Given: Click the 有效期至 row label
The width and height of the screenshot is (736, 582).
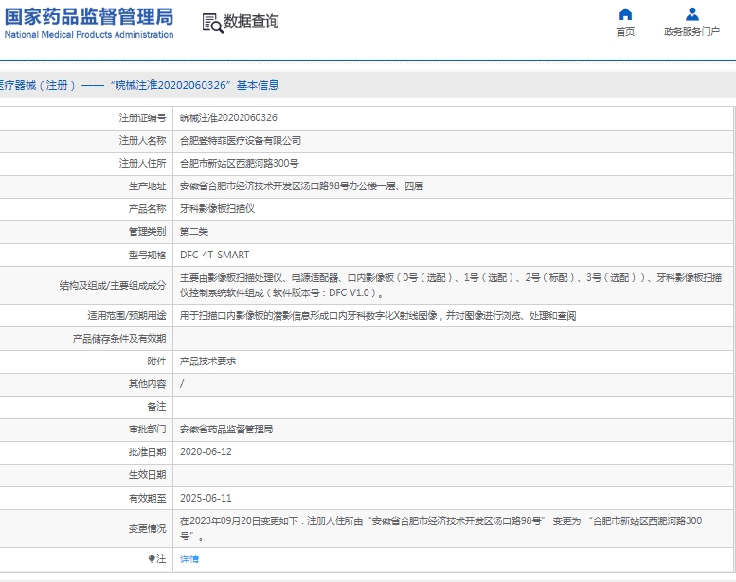Looking at the screenshot, I should click(x=148, y=498).
